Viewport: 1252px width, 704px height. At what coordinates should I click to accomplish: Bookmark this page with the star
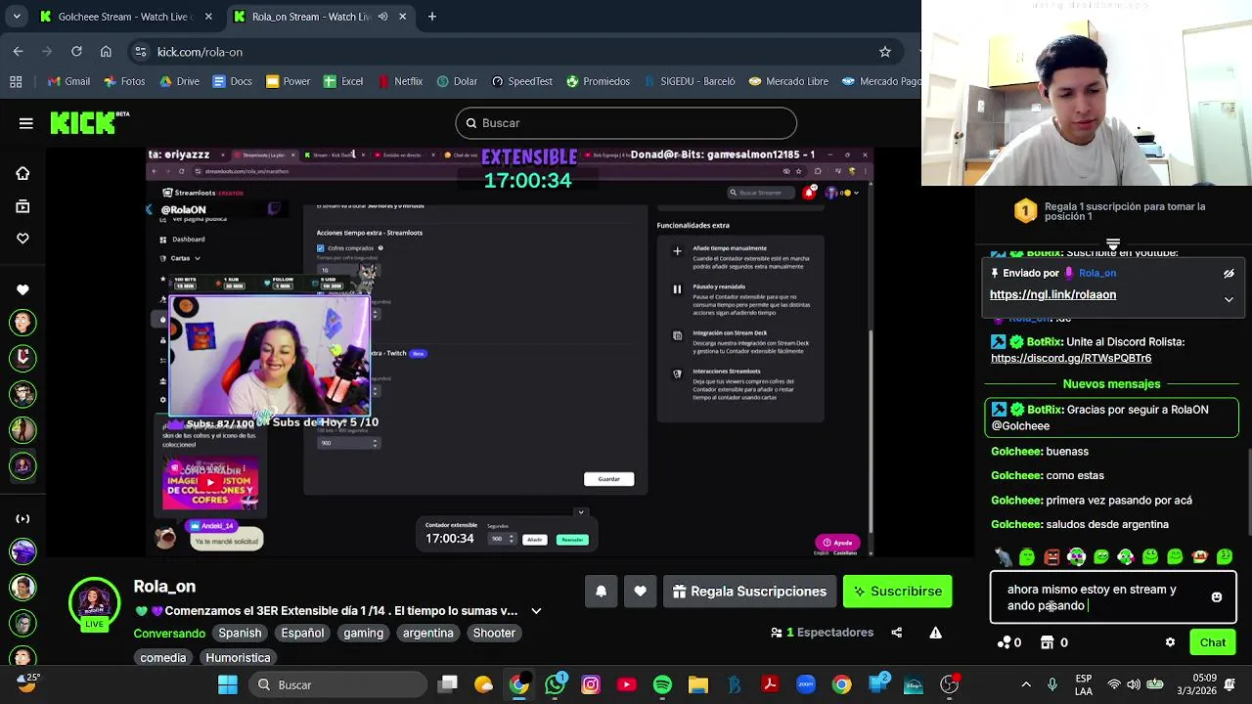tap(885, 52)
